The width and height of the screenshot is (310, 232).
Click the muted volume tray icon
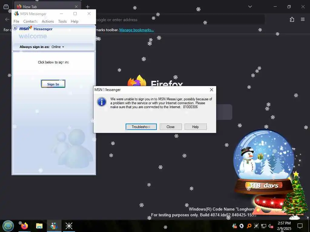(271, 226)
